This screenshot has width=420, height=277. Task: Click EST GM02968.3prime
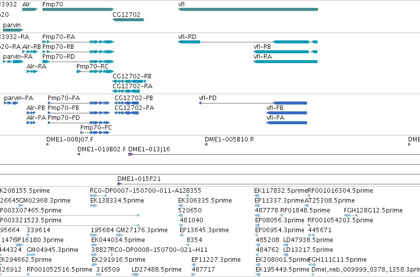(x=45, y=201)
